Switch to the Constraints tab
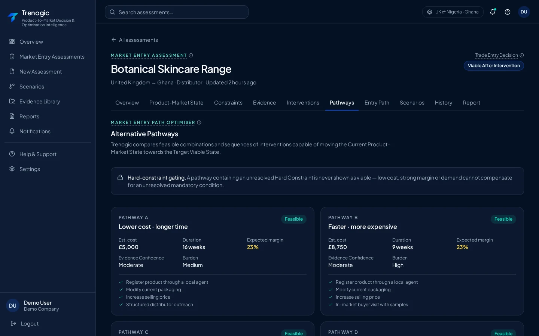The width and height of the screenshot is (539, 336). (228, 103)
